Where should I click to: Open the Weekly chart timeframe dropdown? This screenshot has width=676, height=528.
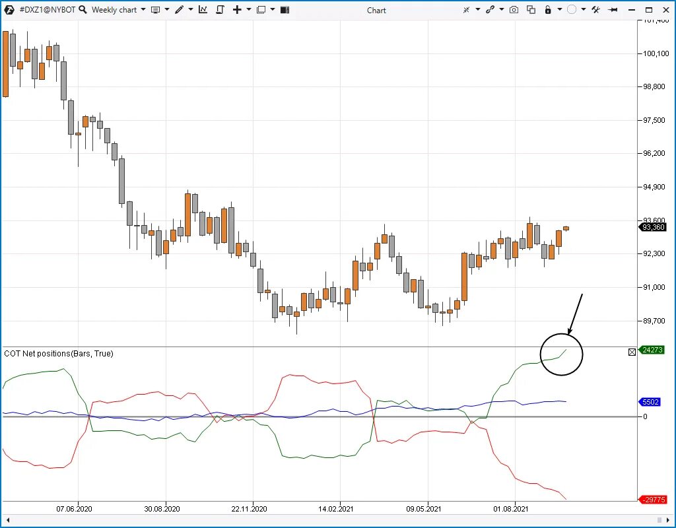[119, 9]
